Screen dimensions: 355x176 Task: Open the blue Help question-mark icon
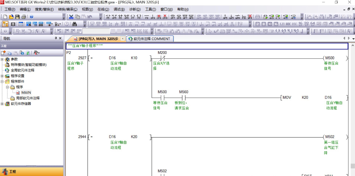pos(32,17)
